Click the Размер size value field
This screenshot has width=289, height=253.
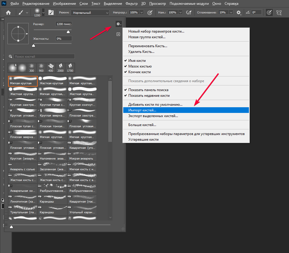[64, 24]
